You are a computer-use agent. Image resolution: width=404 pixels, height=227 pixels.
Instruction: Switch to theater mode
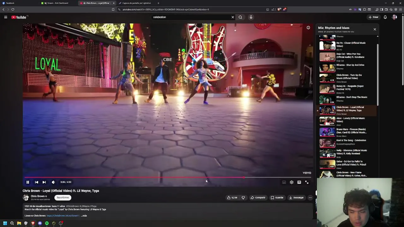point(299,182)
